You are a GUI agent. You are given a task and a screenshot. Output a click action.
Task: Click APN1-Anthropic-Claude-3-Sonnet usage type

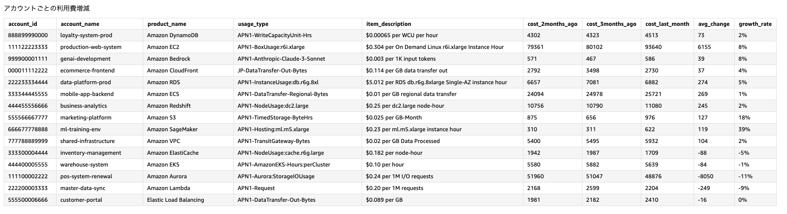coord(282,59)
